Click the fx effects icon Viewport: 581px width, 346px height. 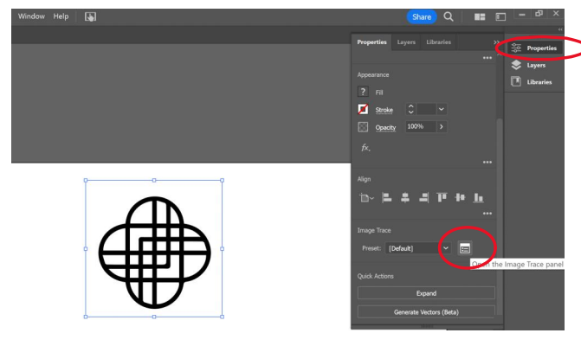(365, 147)
